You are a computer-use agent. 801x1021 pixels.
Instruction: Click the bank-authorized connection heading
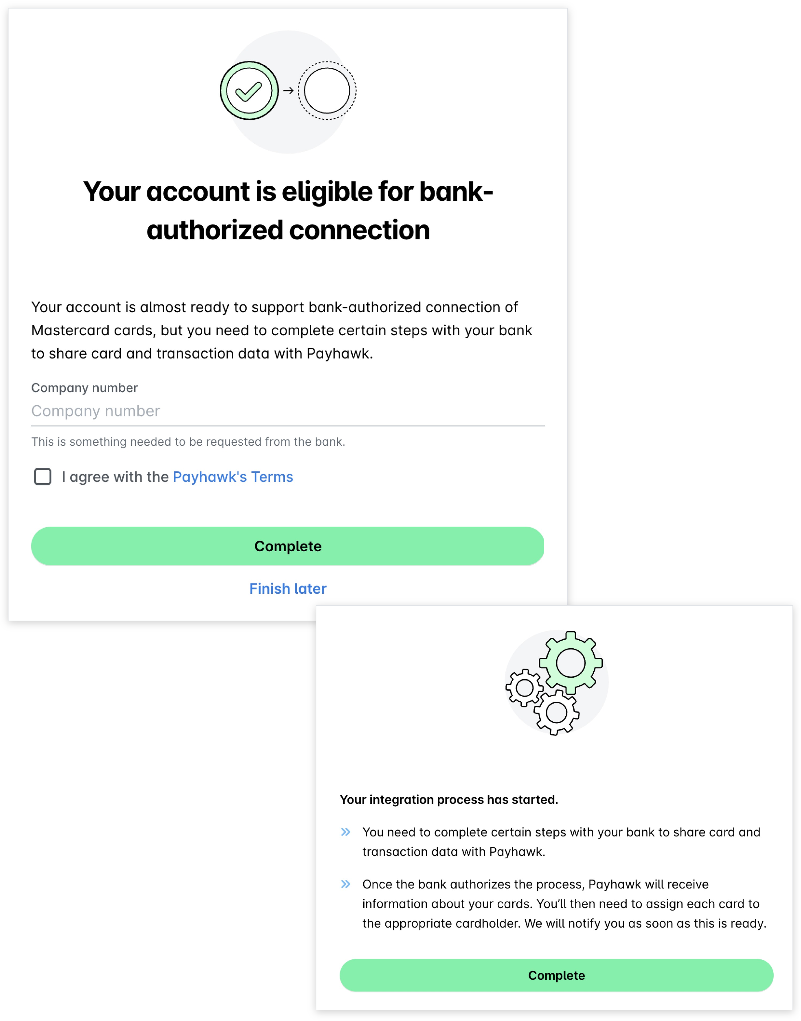coord(288,211)
